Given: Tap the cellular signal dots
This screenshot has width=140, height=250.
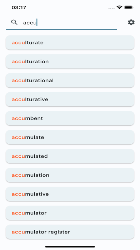Looking at the screenshot, I should 111,9.
